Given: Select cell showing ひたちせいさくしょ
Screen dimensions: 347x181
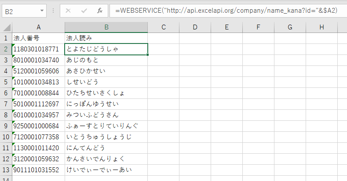Looking at the screenshot, I should click(106, 93).
